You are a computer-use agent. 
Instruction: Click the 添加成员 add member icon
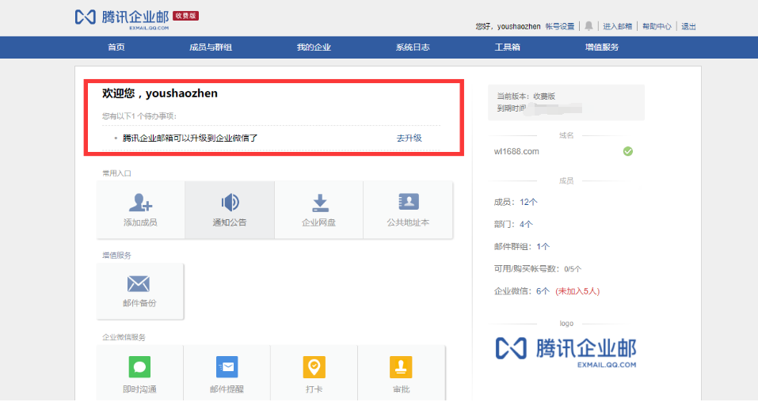tap(140, 203)
